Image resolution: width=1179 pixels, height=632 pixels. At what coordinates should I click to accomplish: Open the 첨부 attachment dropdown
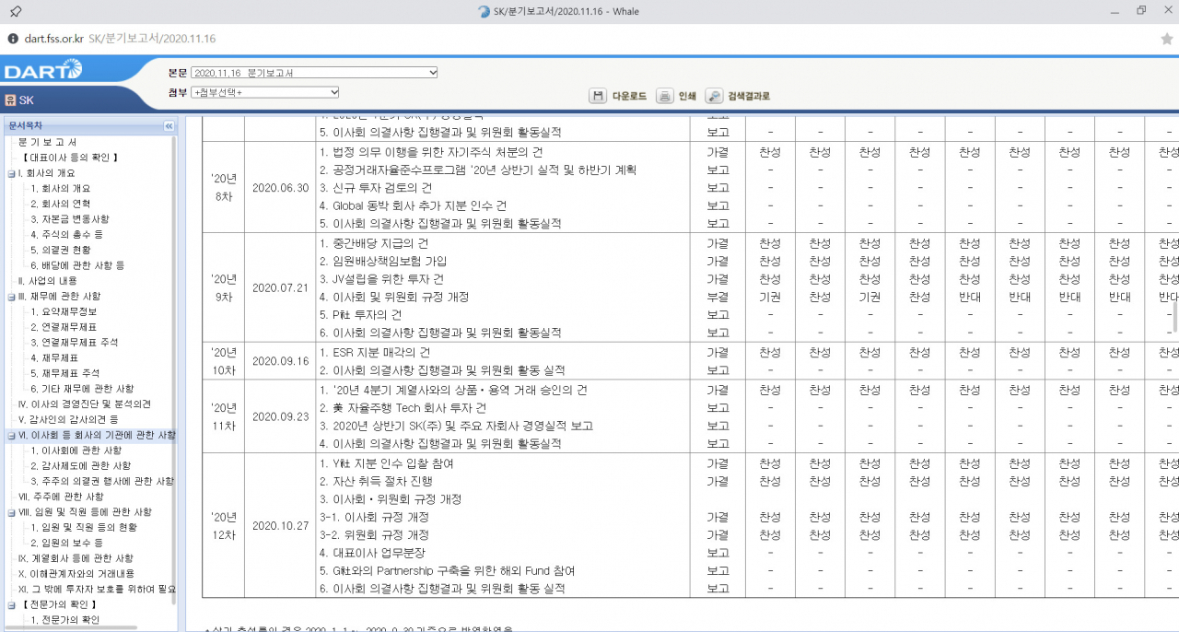click(265, 92)
